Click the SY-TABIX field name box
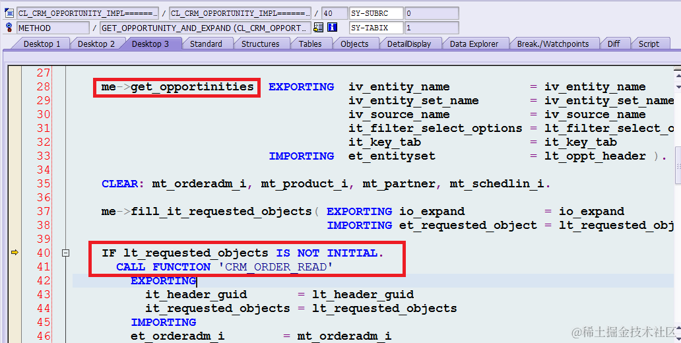The width and height of the screenshot is (681, 343). [x=376, y=28]
